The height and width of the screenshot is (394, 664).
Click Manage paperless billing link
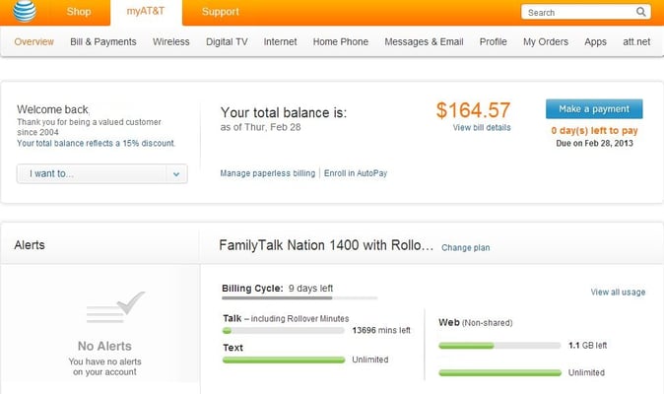pyautogui.click(x=268, y=173)
